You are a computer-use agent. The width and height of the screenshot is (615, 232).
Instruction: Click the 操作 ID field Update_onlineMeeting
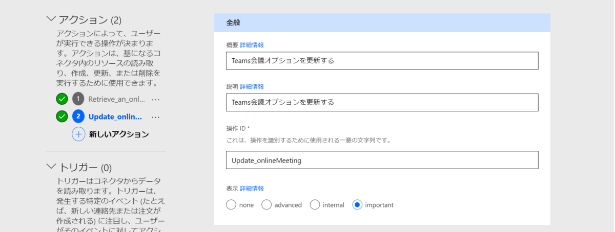pyautogui.click(x=382, y=160)
